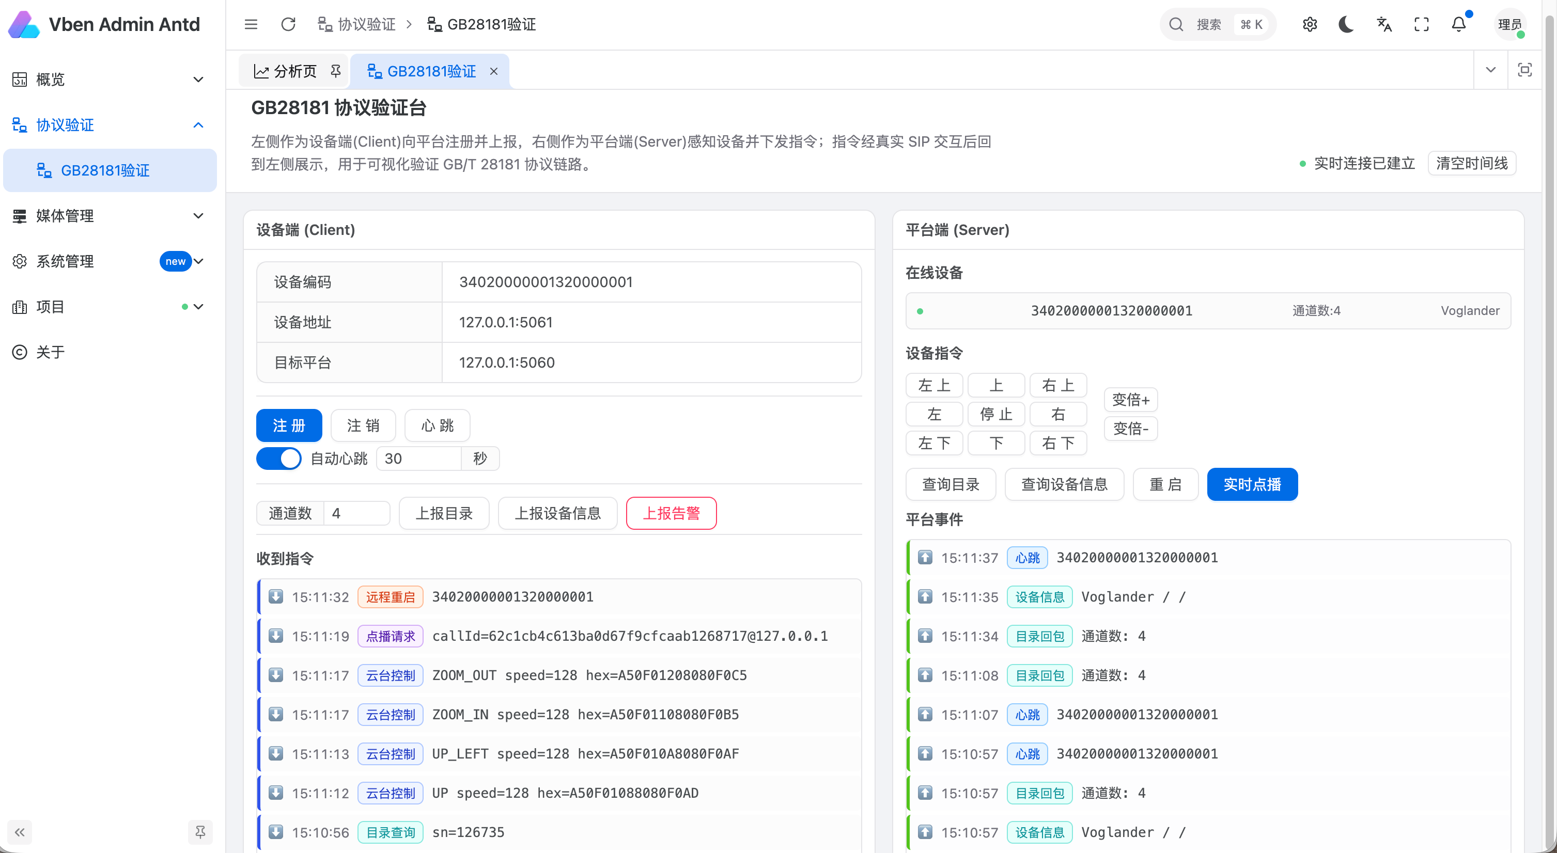The width and height of the screenshot is (1557, 853).
Task: Click PTZ 上 button
Action: coord(996,385)
